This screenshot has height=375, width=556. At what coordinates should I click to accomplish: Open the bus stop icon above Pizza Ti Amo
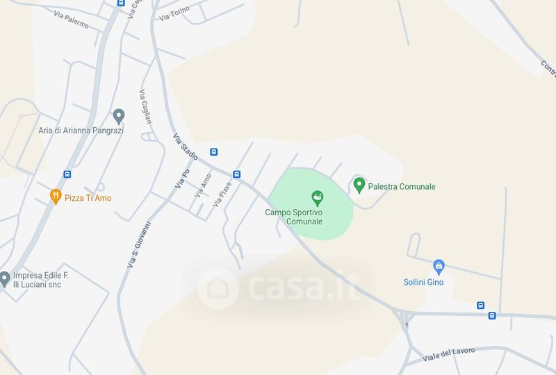pos(67,174)
